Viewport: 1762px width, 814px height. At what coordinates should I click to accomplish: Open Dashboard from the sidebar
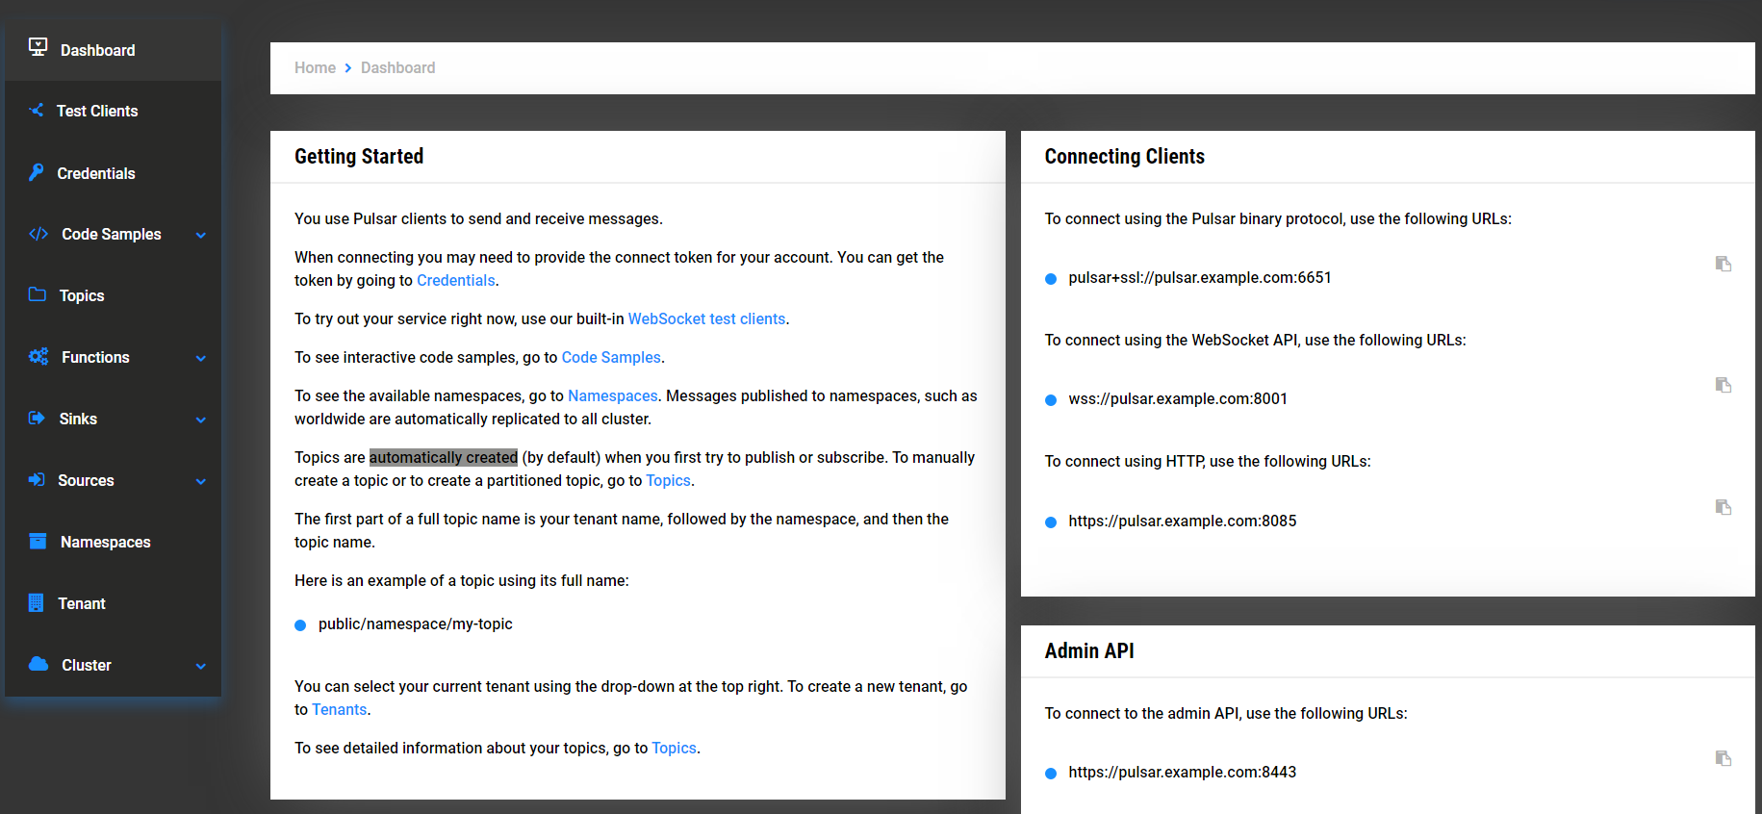pyautogui.click(x=114, y=50)
